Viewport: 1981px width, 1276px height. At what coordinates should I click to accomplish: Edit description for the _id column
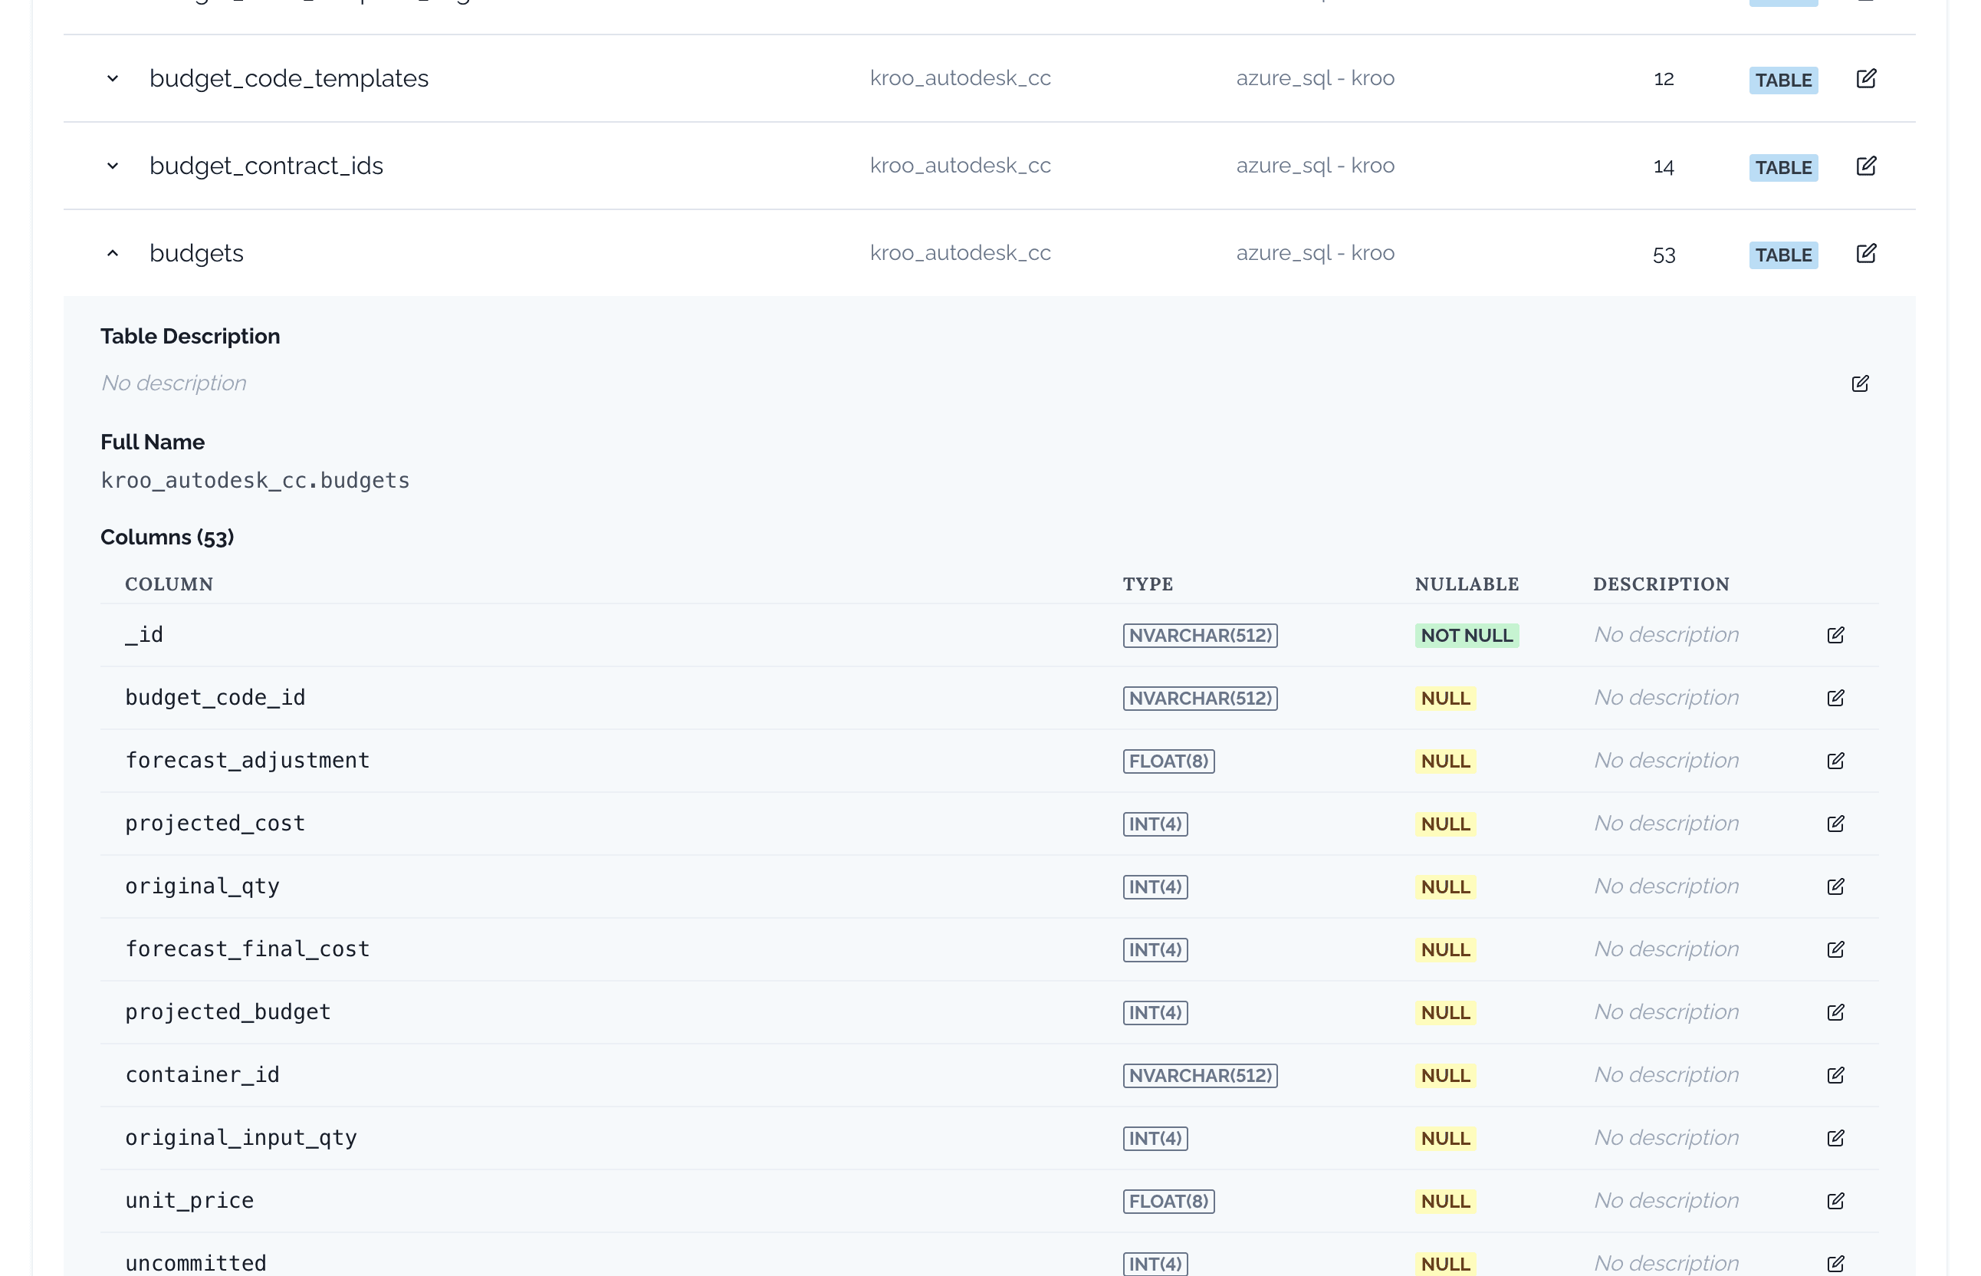pos(1836,635)
